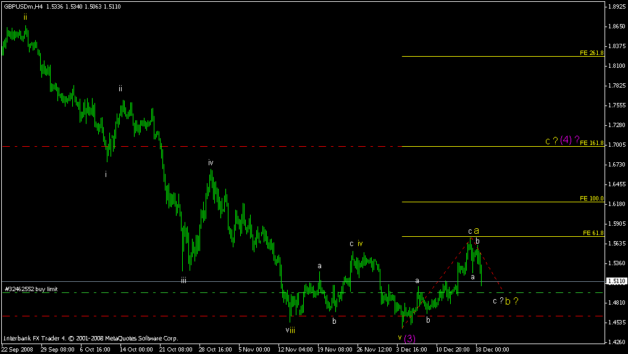Click the 1.6730 price axis label
628x354 pixels.
point(617,165)
